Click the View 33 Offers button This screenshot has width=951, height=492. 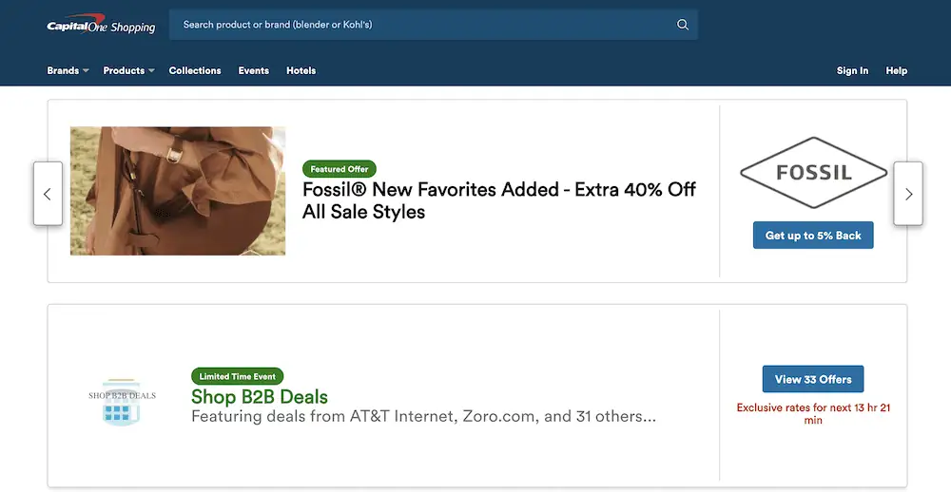(813, 379)
